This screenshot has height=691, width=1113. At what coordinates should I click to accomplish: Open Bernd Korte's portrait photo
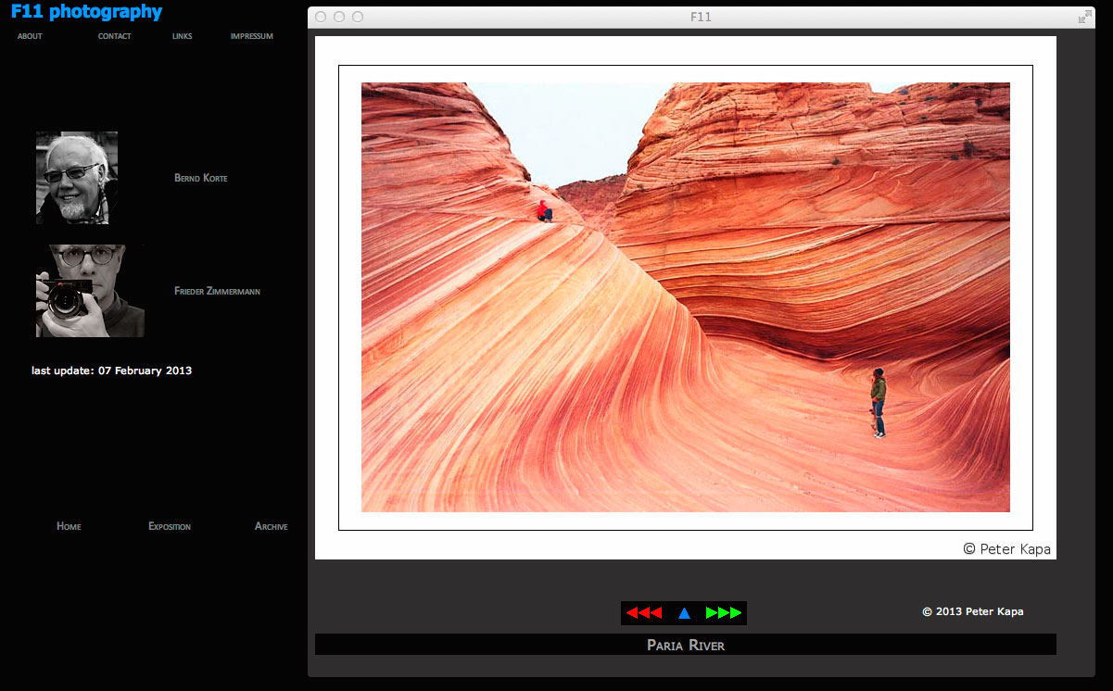pos(77,178)
